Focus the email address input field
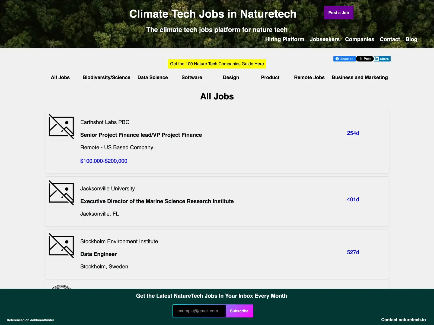434x325 pixels. (199, 311)
